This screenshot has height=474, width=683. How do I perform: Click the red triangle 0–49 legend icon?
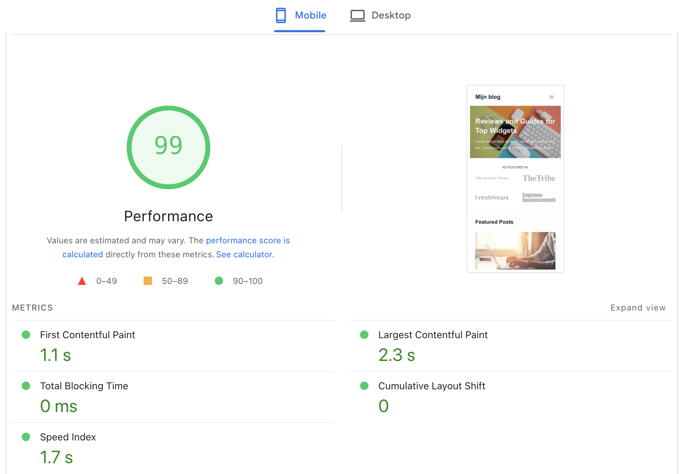82,281
